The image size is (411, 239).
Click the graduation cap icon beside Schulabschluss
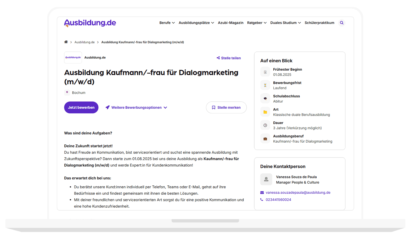point(265,98)
